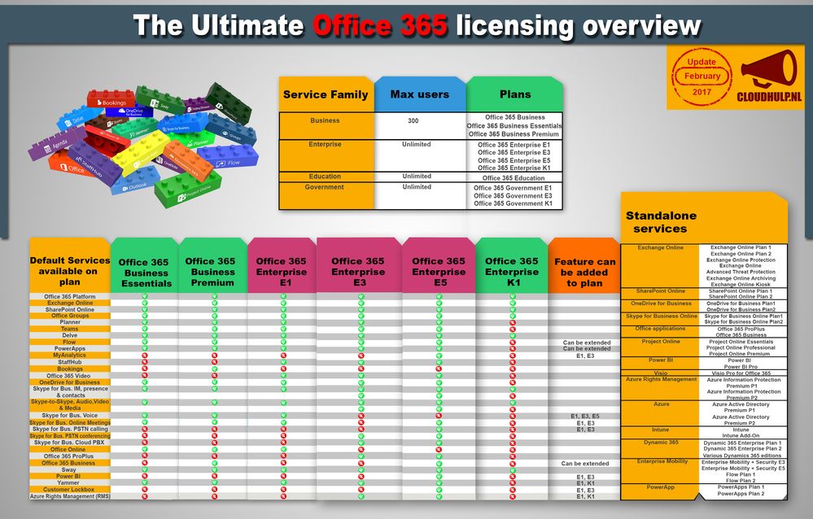Click the blue Flow brick

[228, 158]
